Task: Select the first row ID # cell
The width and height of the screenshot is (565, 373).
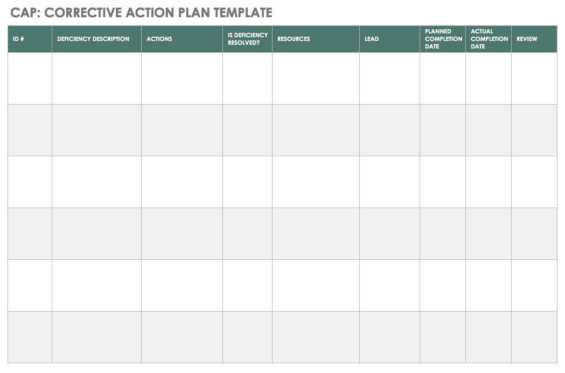Action: (30, 78)
